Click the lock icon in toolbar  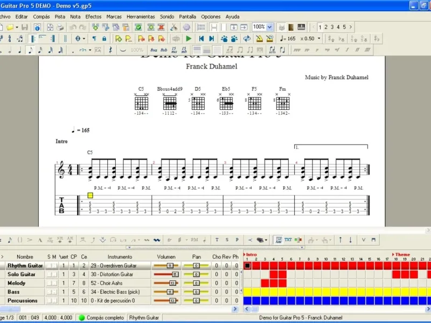tap(104, 39)
